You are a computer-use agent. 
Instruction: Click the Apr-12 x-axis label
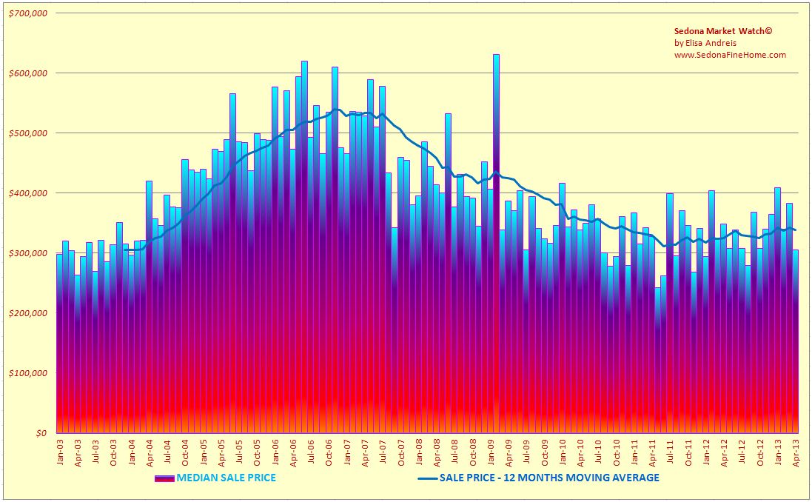coord(725,453)
